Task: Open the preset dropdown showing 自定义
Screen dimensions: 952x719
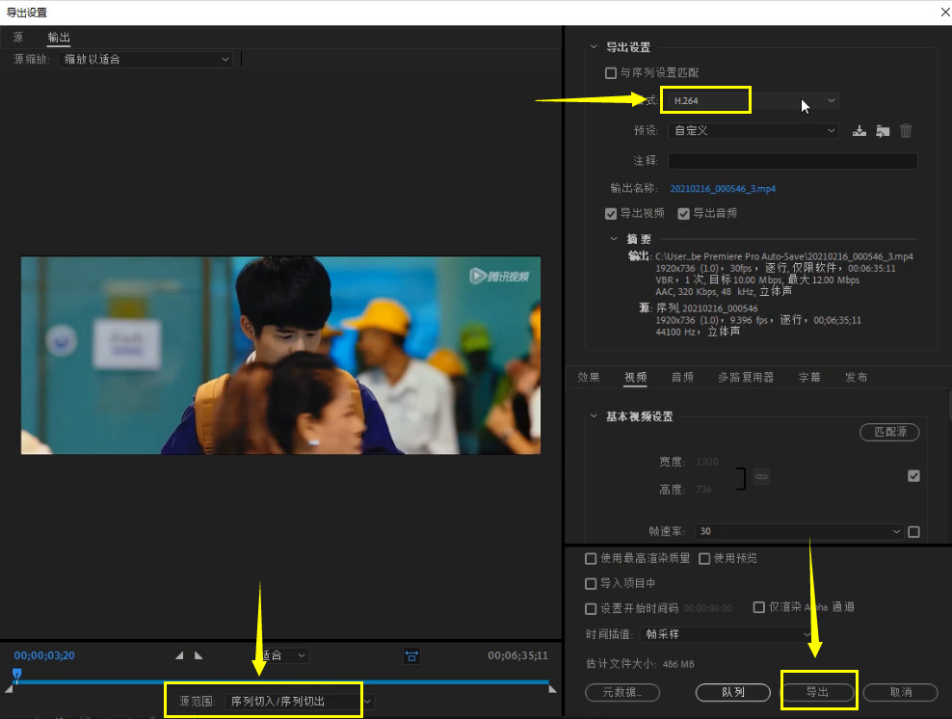Action: tap(753, 130)
